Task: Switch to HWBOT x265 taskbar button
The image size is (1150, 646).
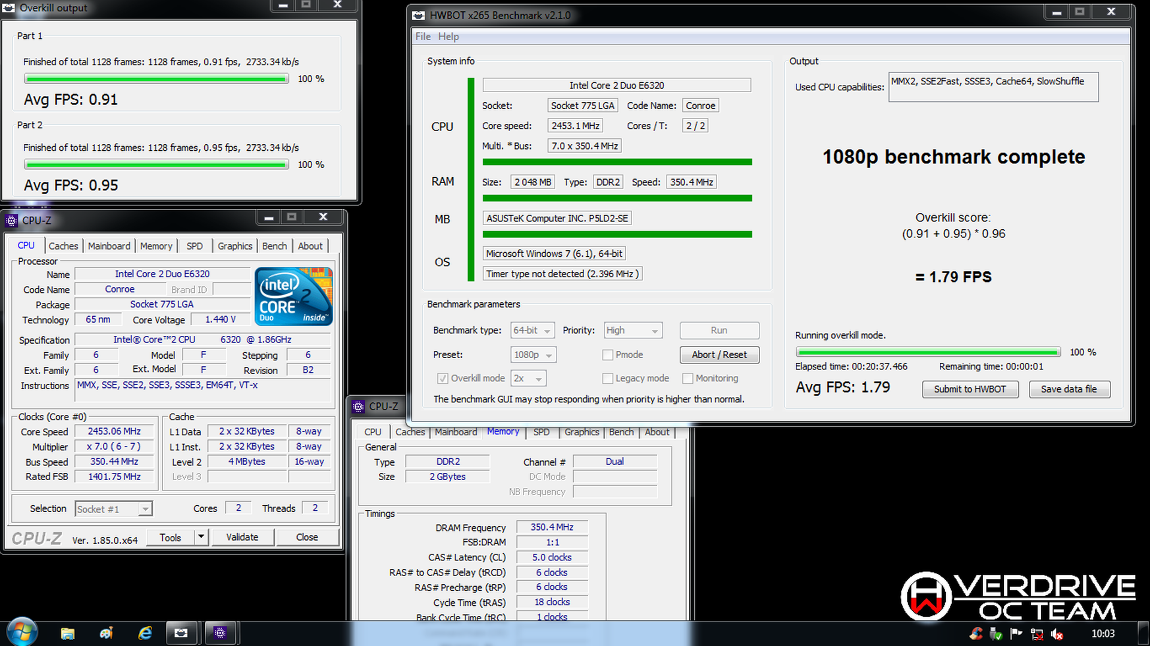Action: [181, 633]
